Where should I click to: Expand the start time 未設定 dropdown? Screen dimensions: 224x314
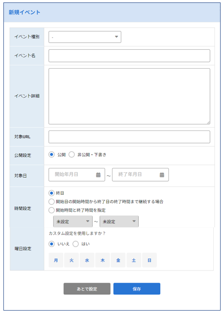pyautogui.click(x=73, y=222)
